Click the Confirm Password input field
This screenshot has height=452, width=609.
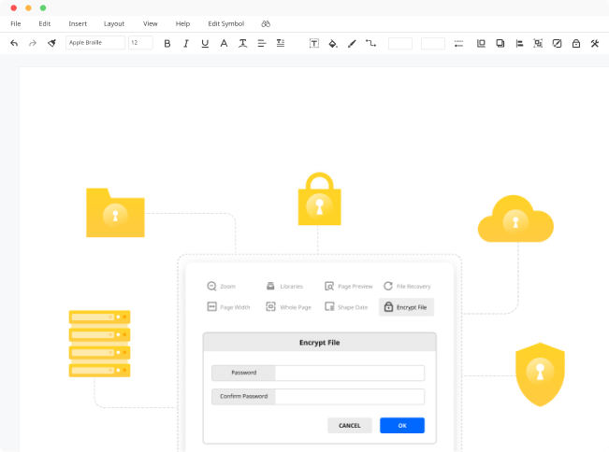350,397
